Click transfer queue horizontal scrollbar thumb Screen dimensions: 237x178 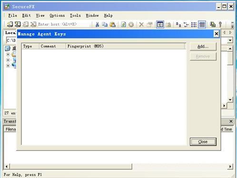(71, 167)
